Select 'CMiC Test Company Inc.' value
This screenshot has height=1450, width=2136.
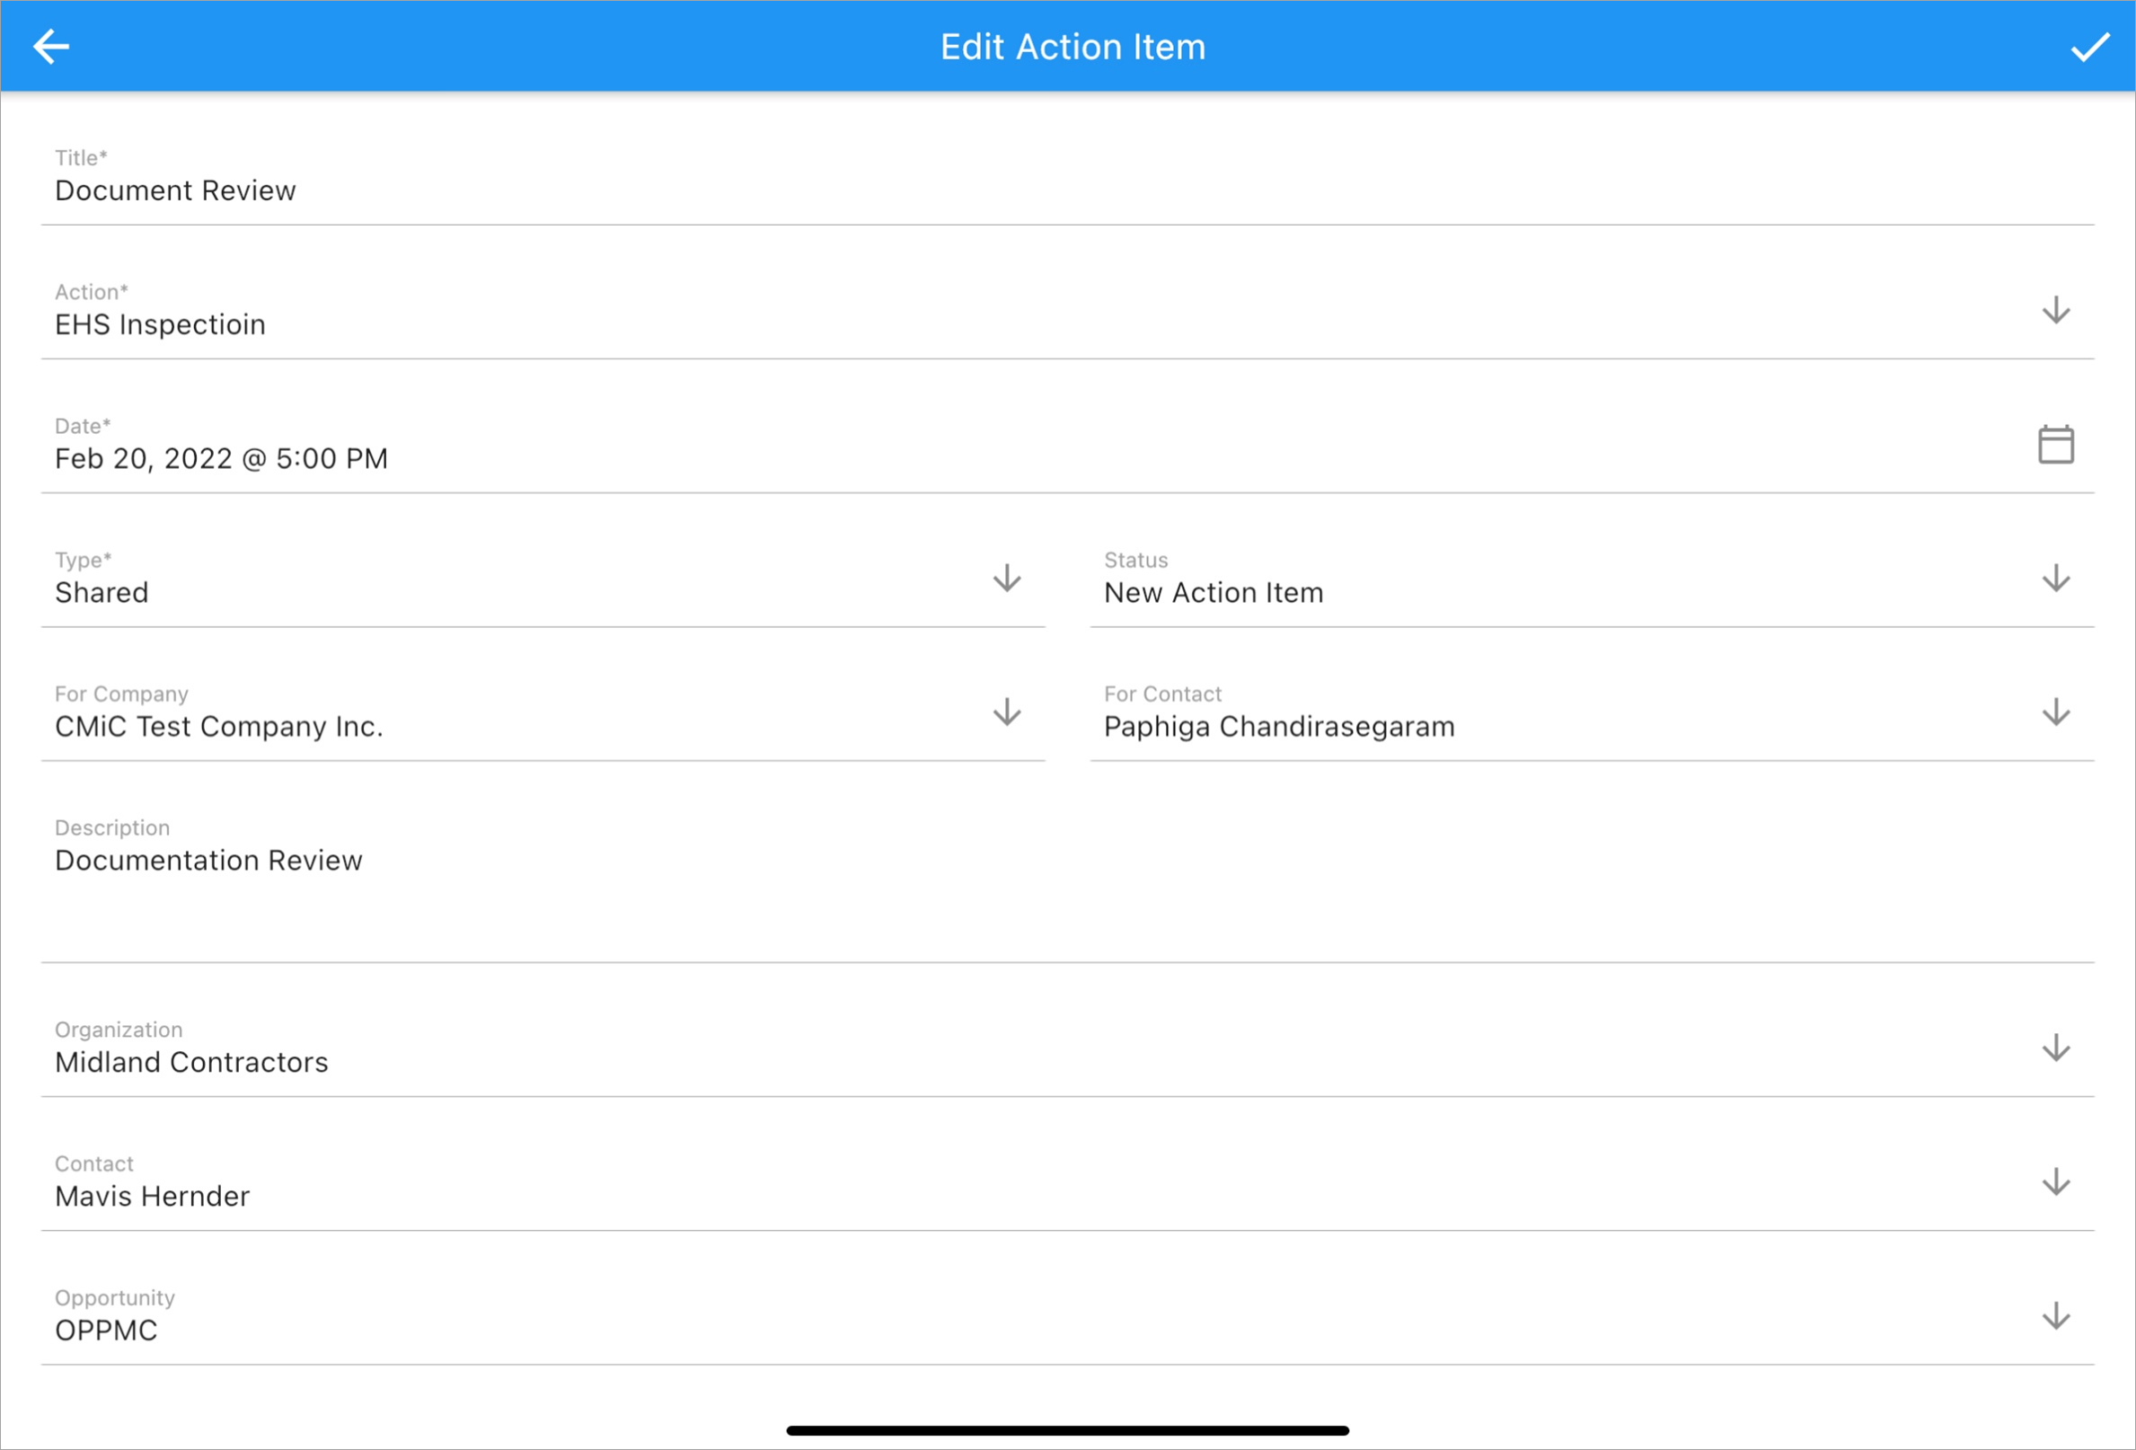click(x=219, y=728)
